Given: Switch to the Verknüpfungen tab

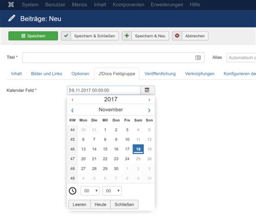Looking at the screenshot, I should pyautogui.click(x=200, y=73).
